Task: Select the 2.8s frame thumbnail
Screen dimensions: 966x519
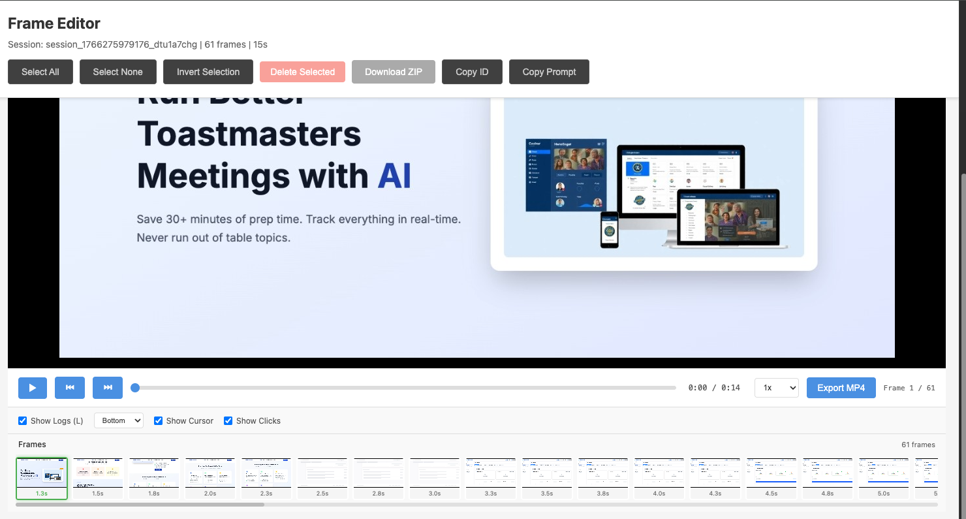Action: coord(379,478)
